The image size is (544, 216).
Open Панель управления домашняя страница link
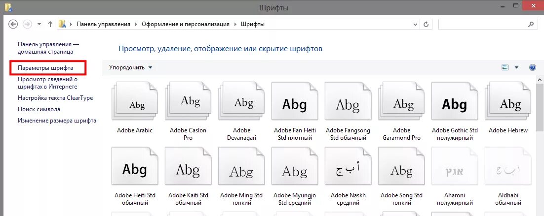coord(49,48)
